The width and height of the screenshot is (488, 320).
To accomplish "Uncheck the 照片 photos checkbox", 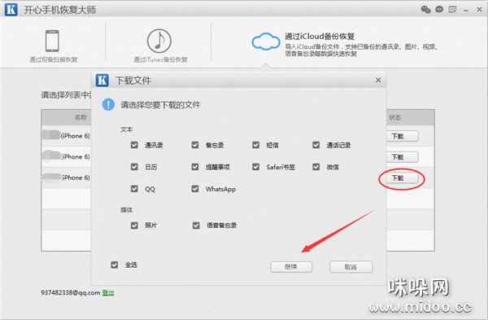I will click(134, 225).
